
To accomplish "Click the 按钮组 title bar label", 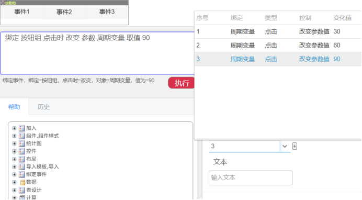I will tap(10, 3).
